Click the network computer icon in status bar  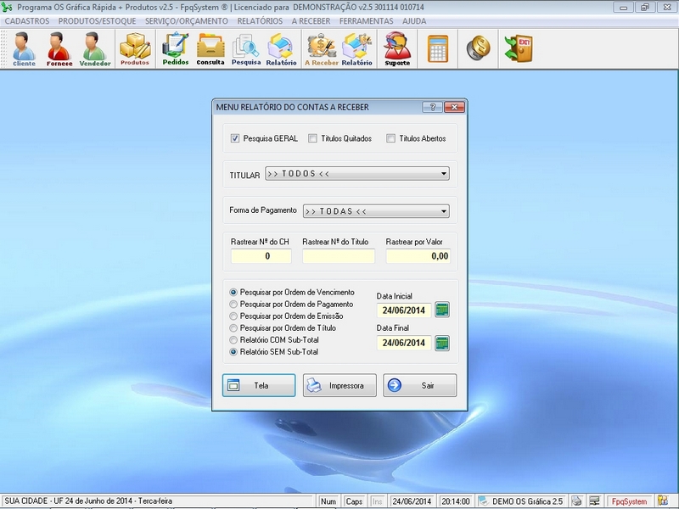[x=595, y=501]
